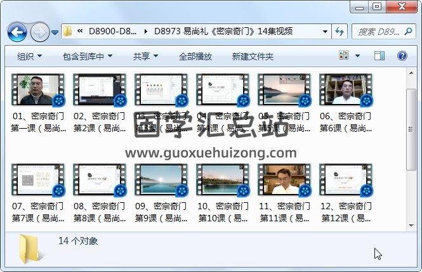Click the help question mark icon
The width and height of the screenshot is (422, 272).
pyautogui.click(x=402, y=56)
